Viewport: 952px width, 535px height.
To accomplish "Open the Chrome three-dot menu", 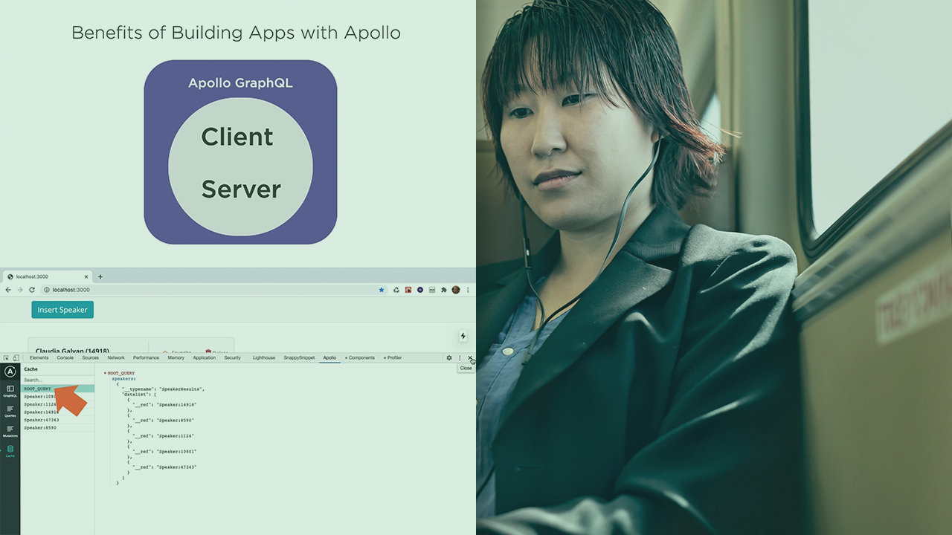I will click(x=468, y=290).
